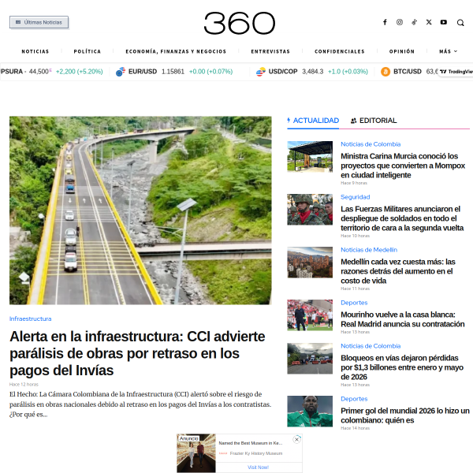Click the Visit Now ad button
The width and height of the screenshot is (473, 473).
(259, 467)
